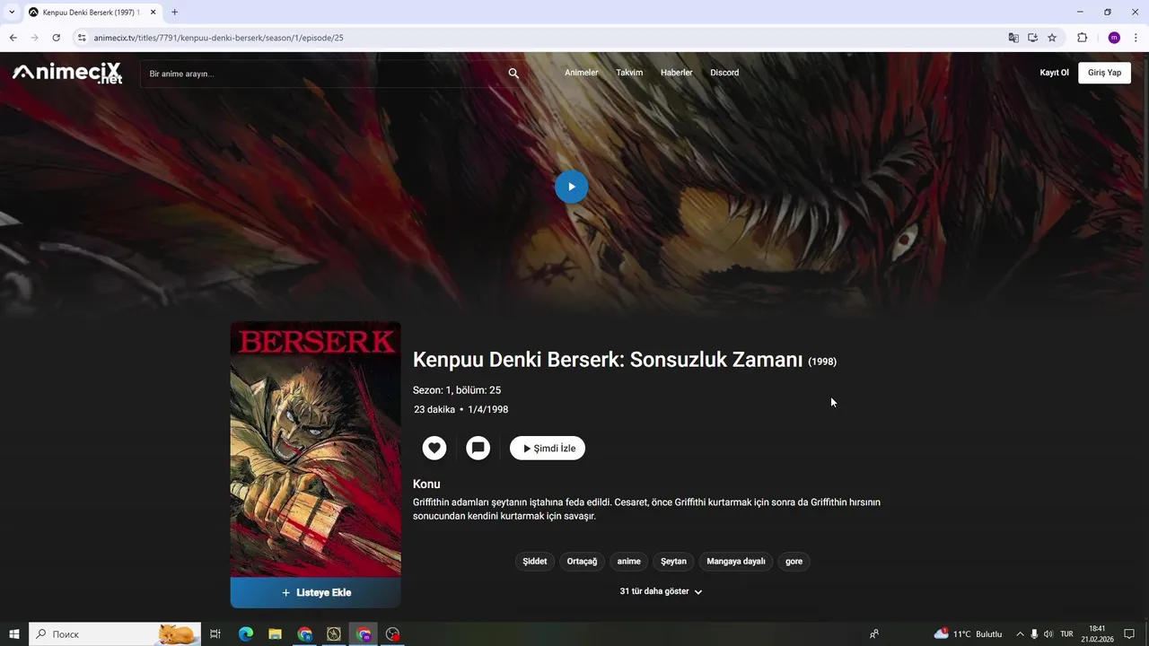Click the Şimdi İzle button
The image size is (1149, 646).
tap(548, 448)
